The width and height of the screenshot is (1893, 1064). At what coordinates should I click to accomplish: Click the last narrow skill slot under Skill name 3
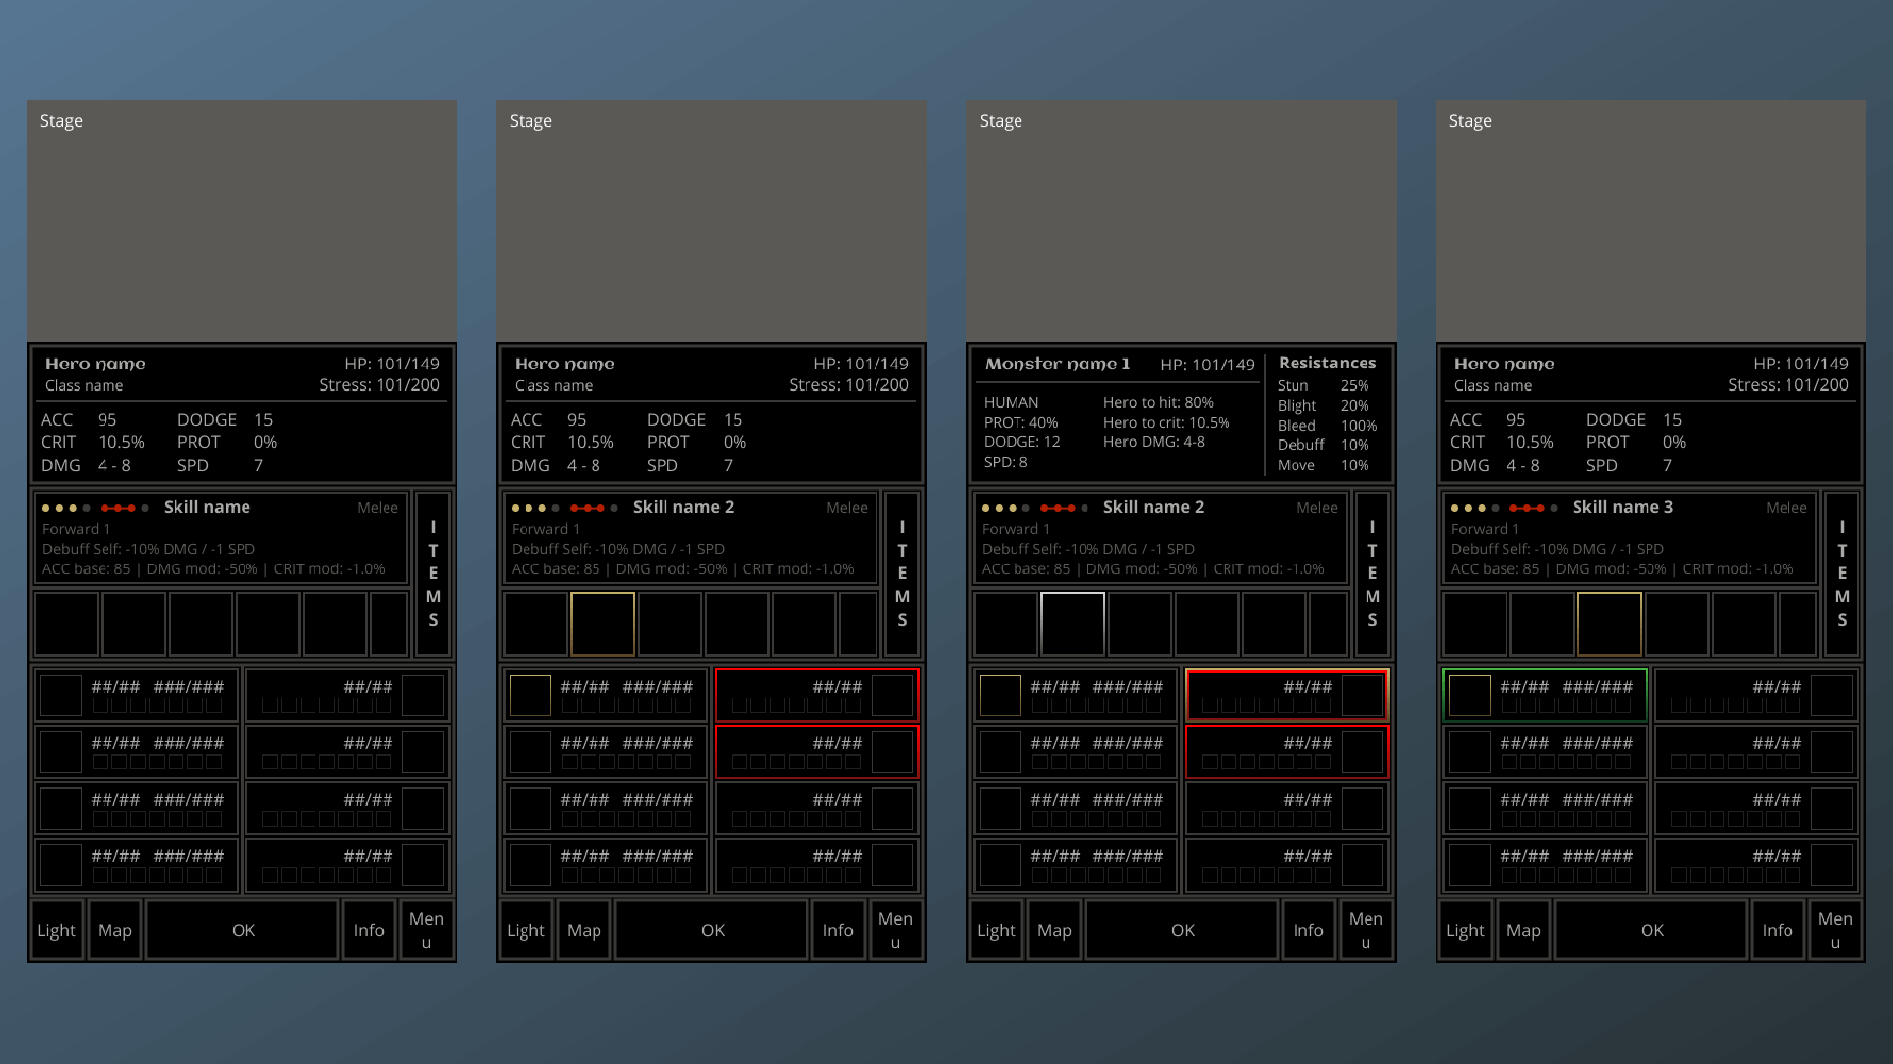click(1799, 625)
